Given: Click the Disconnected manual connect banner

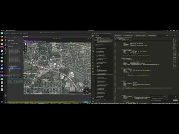Looking at the screenshot, I should 36,41.
